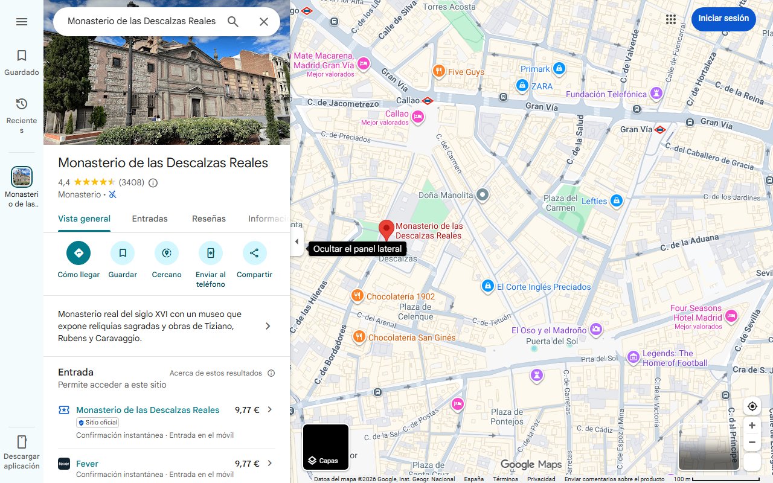Open Recientes history in sidebar
This screenshot has width=773, height=483.
tap(22, 111)
